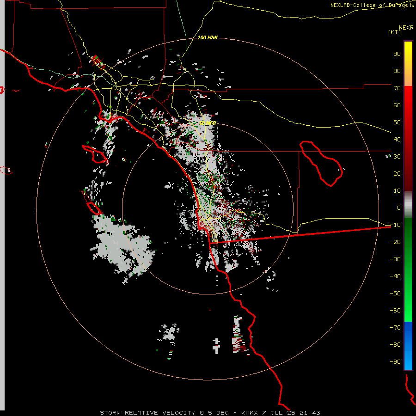Click the positive 60 scale label
Screen dimensions: 416x416
[397, 105]
